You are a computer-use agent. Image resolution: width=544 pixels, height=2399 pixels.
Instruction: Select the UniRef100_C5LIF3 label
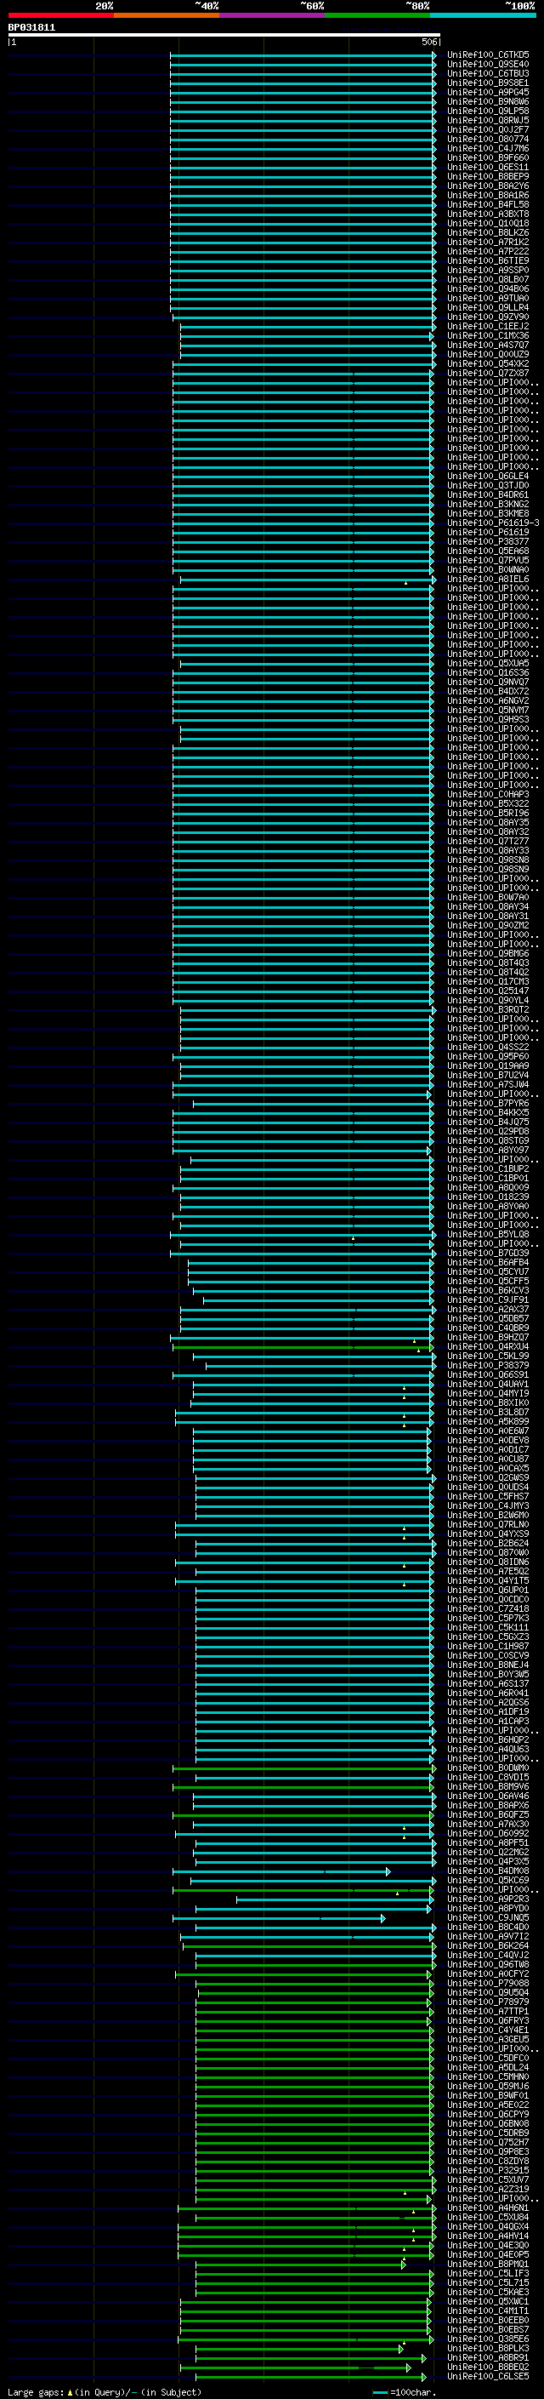point(487,2273)
